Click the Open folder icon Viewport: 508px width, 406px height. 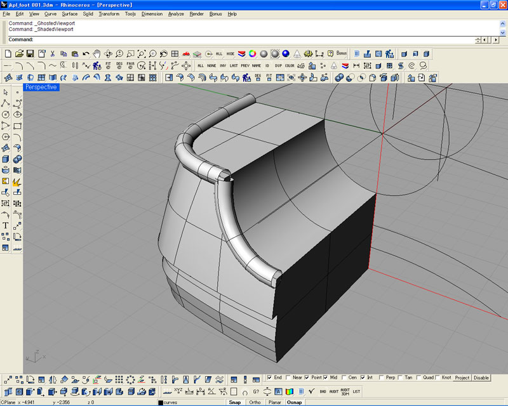(19, 54)
